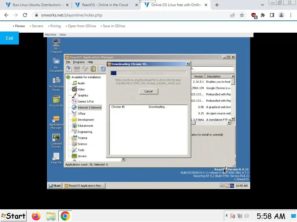Reload the browser page

pos(25,15)
